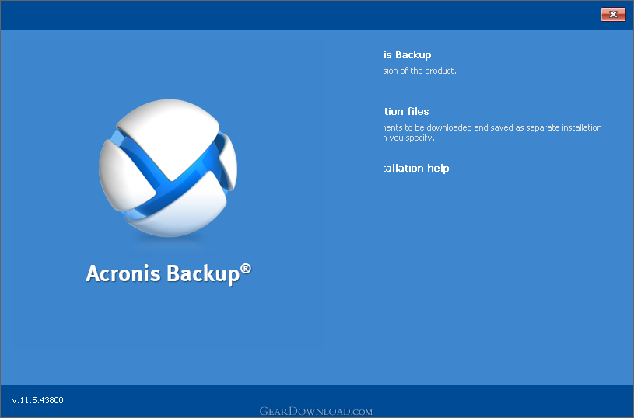Click the "downloaded and saved as separate installation" text
This screenshot has width=634, height=418.
click(514, 127)
